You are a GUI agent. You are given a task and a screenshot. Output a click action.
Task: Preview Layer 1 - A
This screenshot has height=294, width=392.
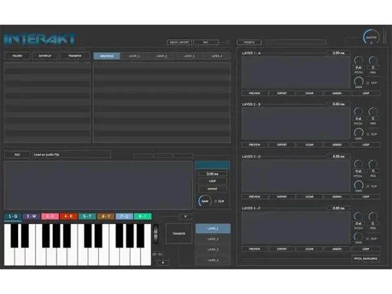pyautogui.click(x=255, y=93)
